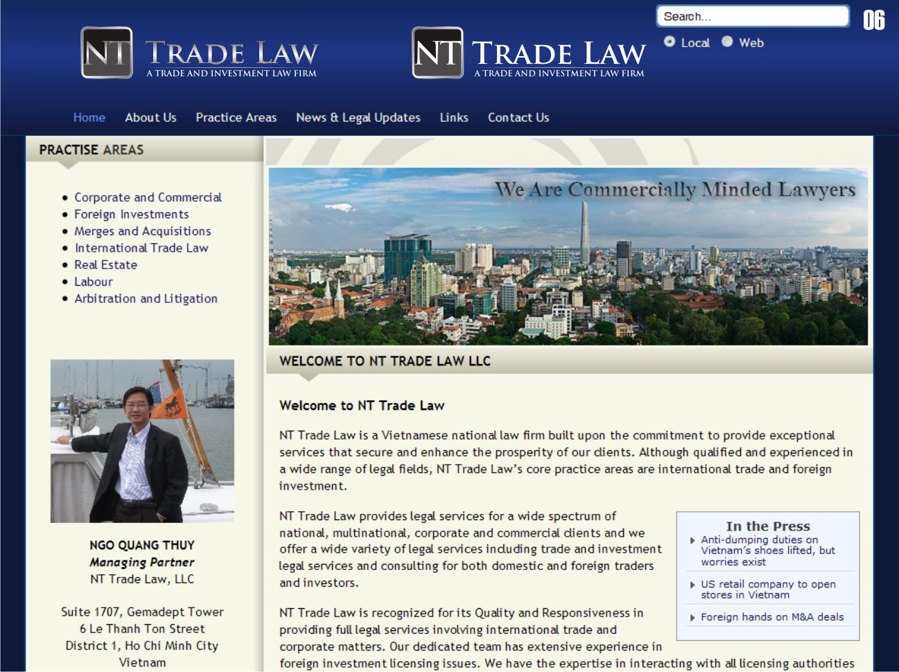The height and width of the screenshot is (672, 899).
Task: Select the Web search radio button
Action: click(727, 42)
